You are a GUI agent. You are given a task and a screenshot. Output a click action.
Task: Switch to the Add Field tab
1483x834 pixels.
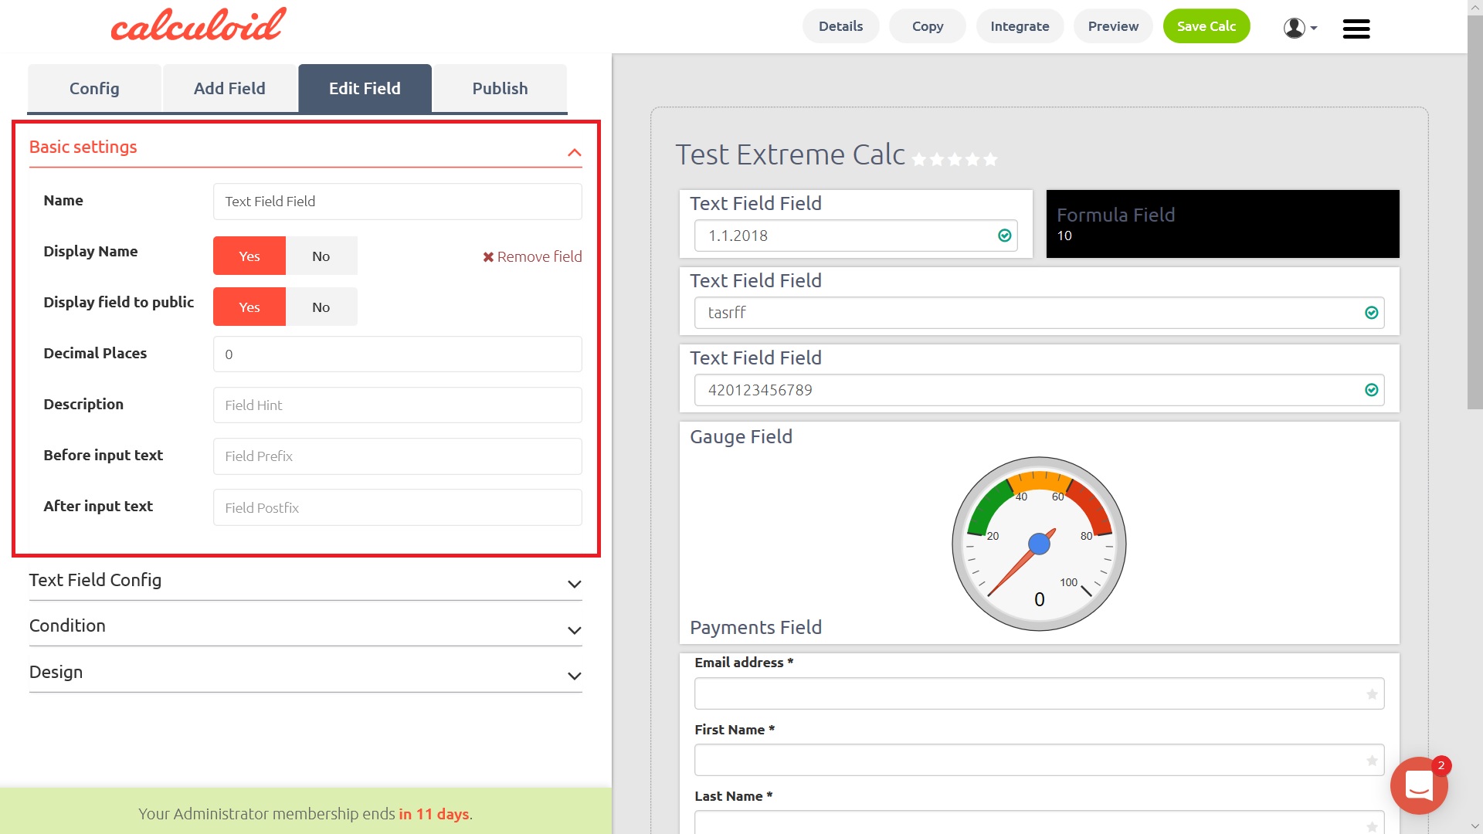tap(229, 89)
